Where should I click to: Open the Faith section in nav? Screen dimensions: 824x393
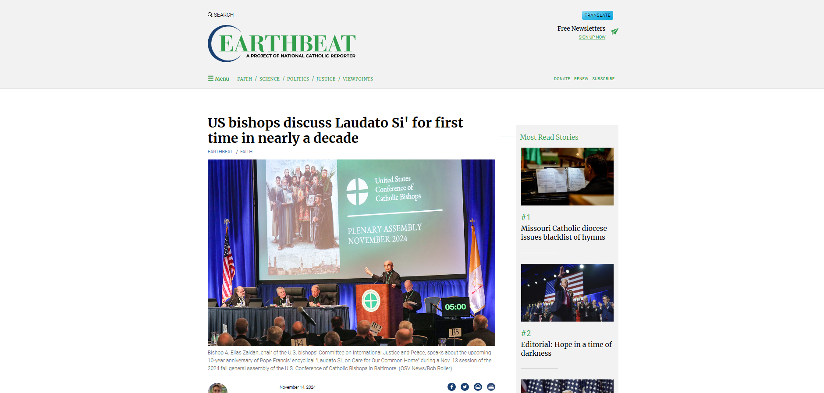tap(245, 79)
